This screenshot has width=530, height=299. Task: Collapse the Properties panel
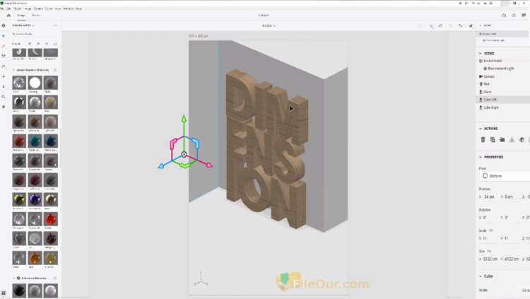(481, 158)
